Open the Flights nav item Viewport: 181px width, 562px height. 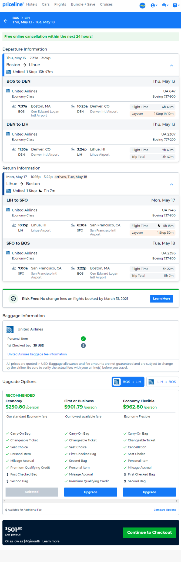60,4
